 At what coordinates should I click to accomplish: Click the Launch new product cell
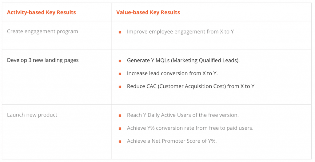[32, 115]
